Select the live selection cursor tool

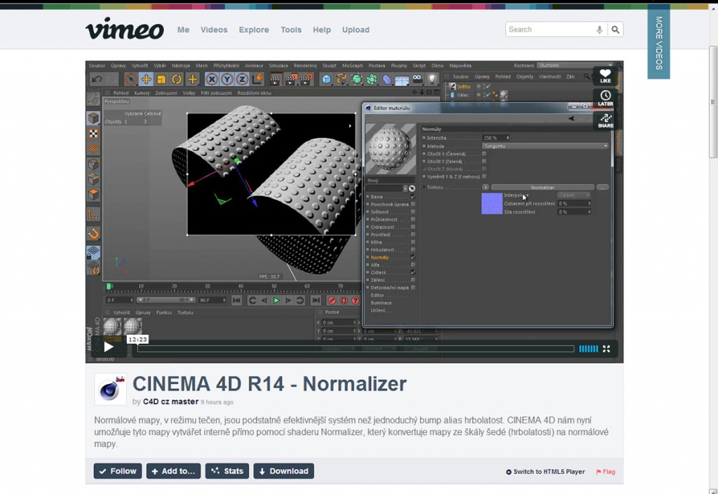(x=130, y=79)
